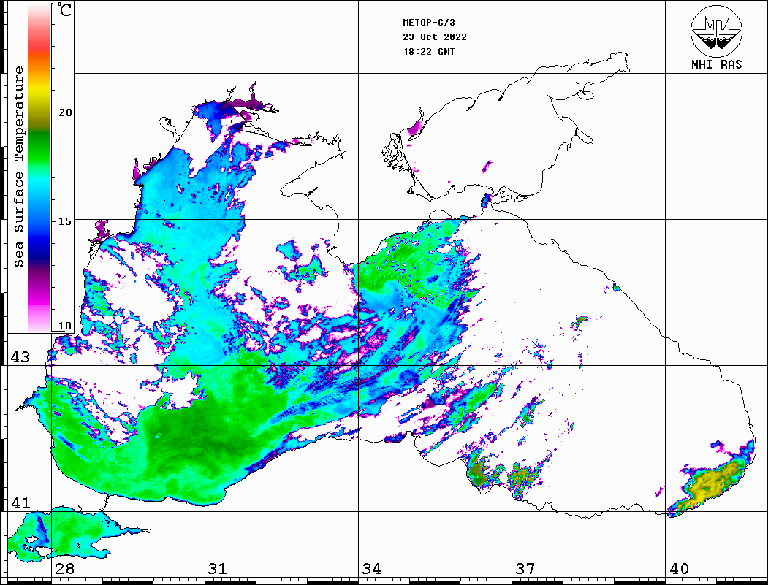The width and height of the screenshot is (768, 585).
Task: Click the latitude label '43'
Action: click(x=20, y=357)
